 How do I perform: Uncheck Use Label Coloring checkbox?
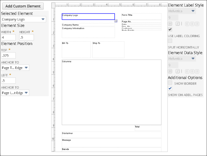(x=170, y=30)
